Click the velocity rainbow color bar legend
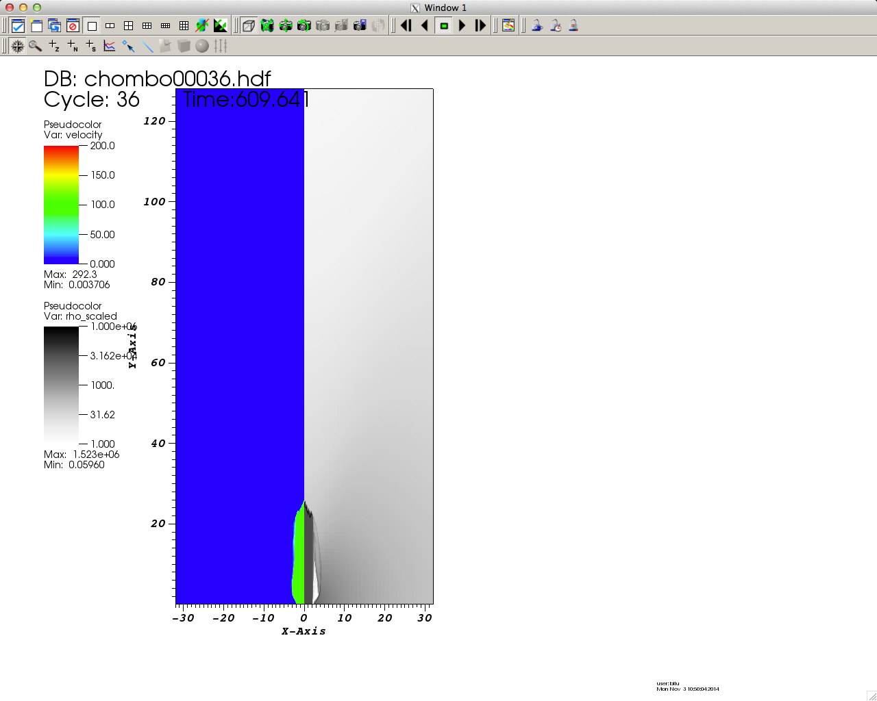 [x=61, y=205]
